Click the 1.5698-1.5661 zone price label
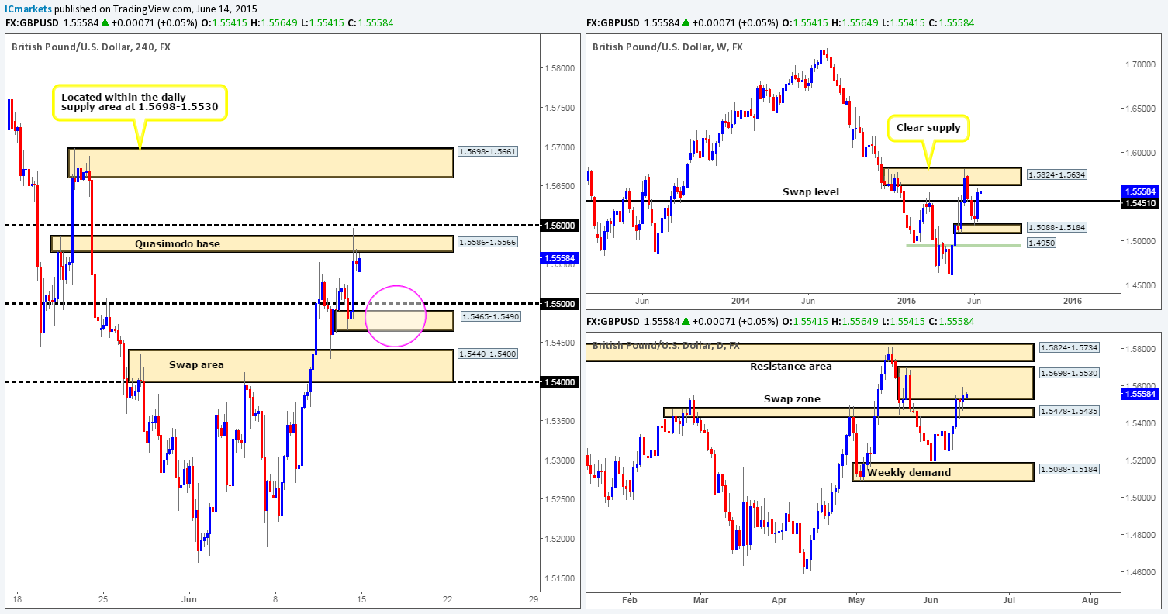Viewport: 1168px width, 614px height. pyautogui.click(x=488, y=151)
